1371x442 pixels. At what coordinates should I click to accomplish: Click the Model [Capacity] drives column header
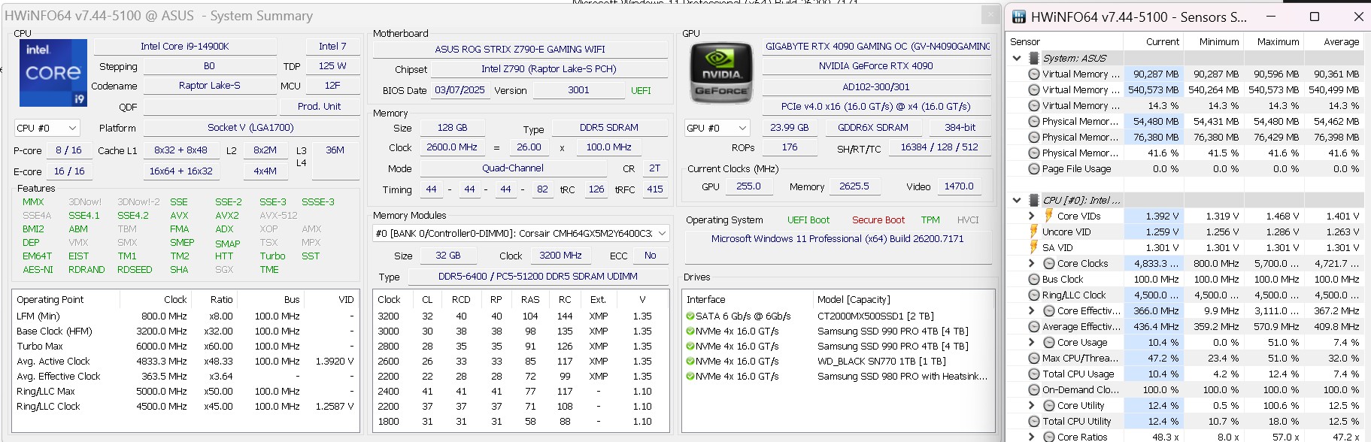click(903, 299)
